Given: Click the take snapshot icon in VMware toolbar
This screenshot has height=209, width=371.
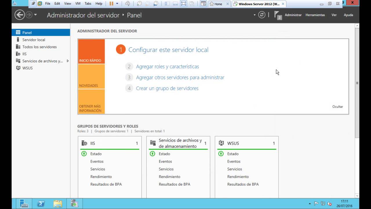Looking at the screenshot, I should coord(139,4).
